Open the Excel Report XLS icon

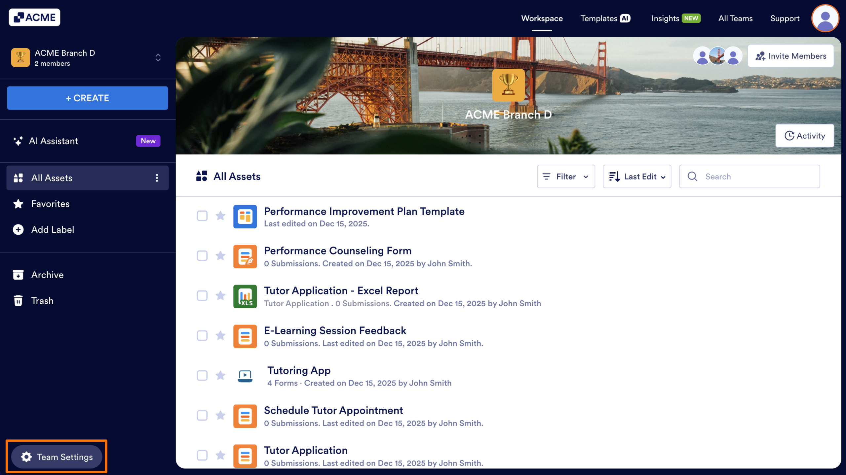[x=245, y=296]
